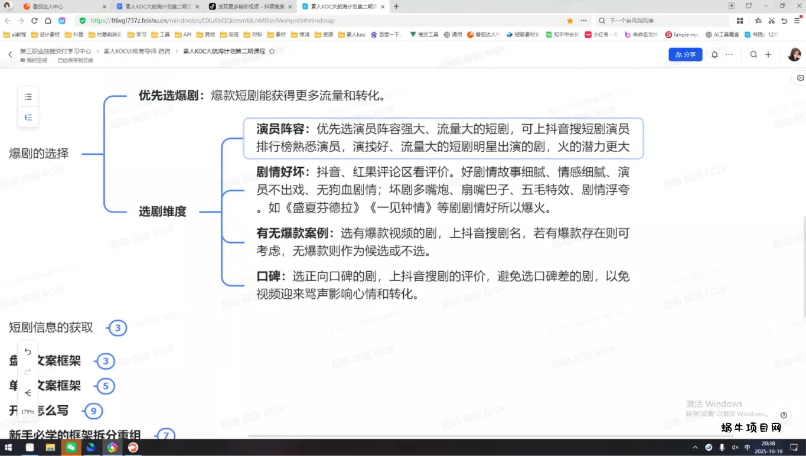The width and height of the screenshot is (806, 456).
Task: Expand the collapsed node showing 9 children
Action: pyautogui.click(x=93, y=411)
